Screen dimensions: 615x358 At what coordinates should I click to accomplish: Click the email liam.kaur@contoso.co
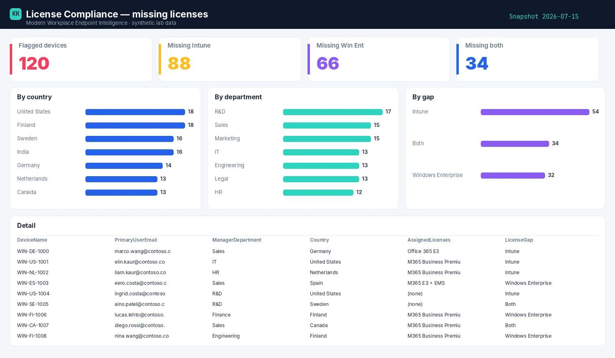click(140, 273)
